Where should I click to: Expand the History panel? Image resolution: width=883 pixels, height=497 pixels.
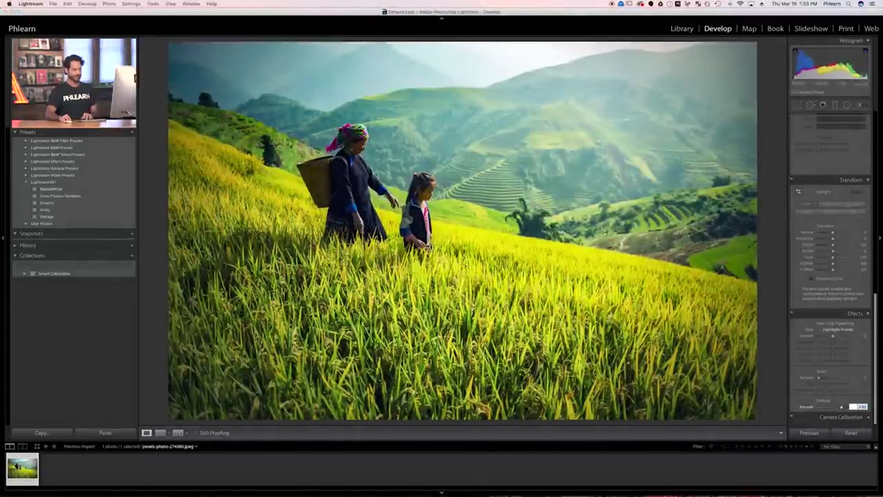[15, 245]
